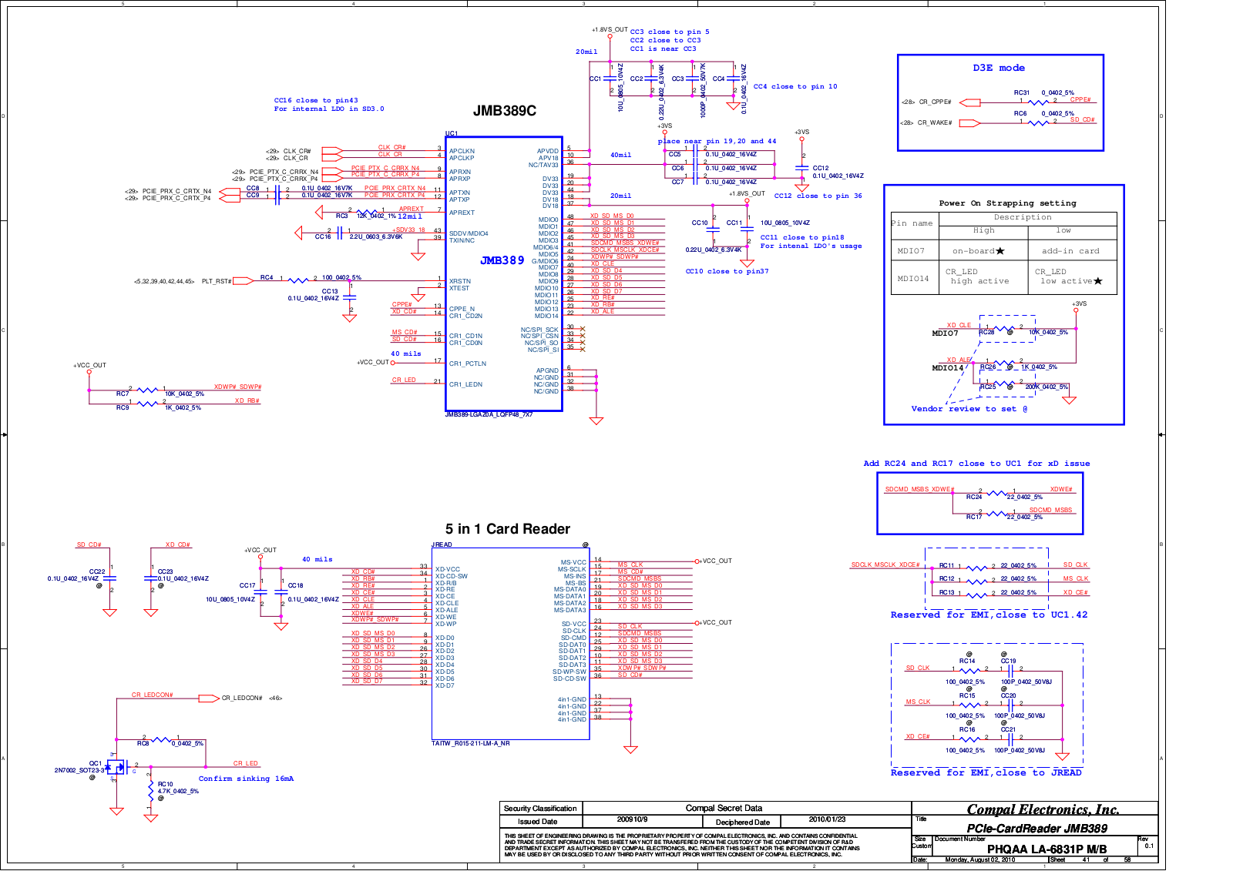1233x871 pixels.
Task: Click capacitor CC23 near XD_CD#
Action: point(151,578)
